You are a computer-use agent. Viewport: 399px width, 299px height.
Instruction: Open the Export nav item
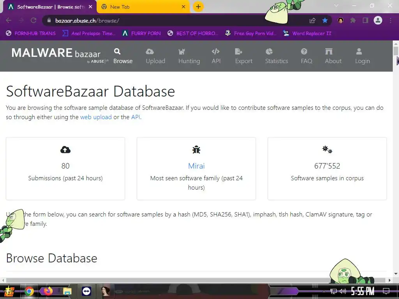[x=244, y=56]
